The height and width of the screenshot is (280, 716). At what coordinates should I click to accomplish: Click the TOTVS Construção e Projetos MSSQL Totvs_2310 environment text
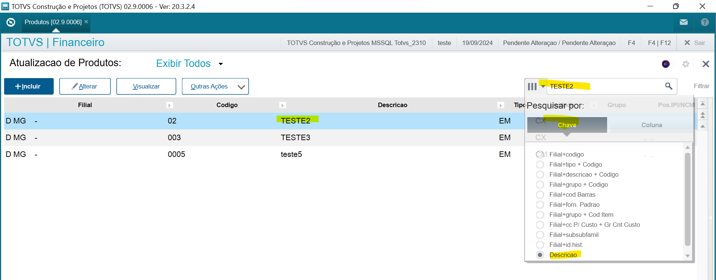pos(356,43)
